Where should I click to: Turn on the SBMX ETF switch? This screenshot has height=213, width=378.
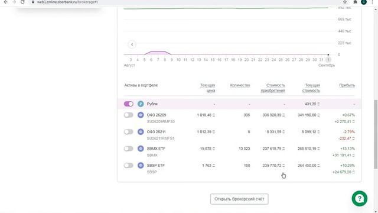point(129,149)
